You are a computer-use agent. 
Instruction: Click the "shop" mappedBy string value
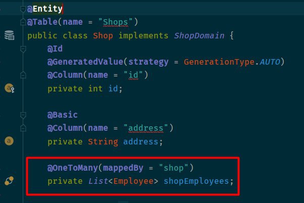(174, 168)
